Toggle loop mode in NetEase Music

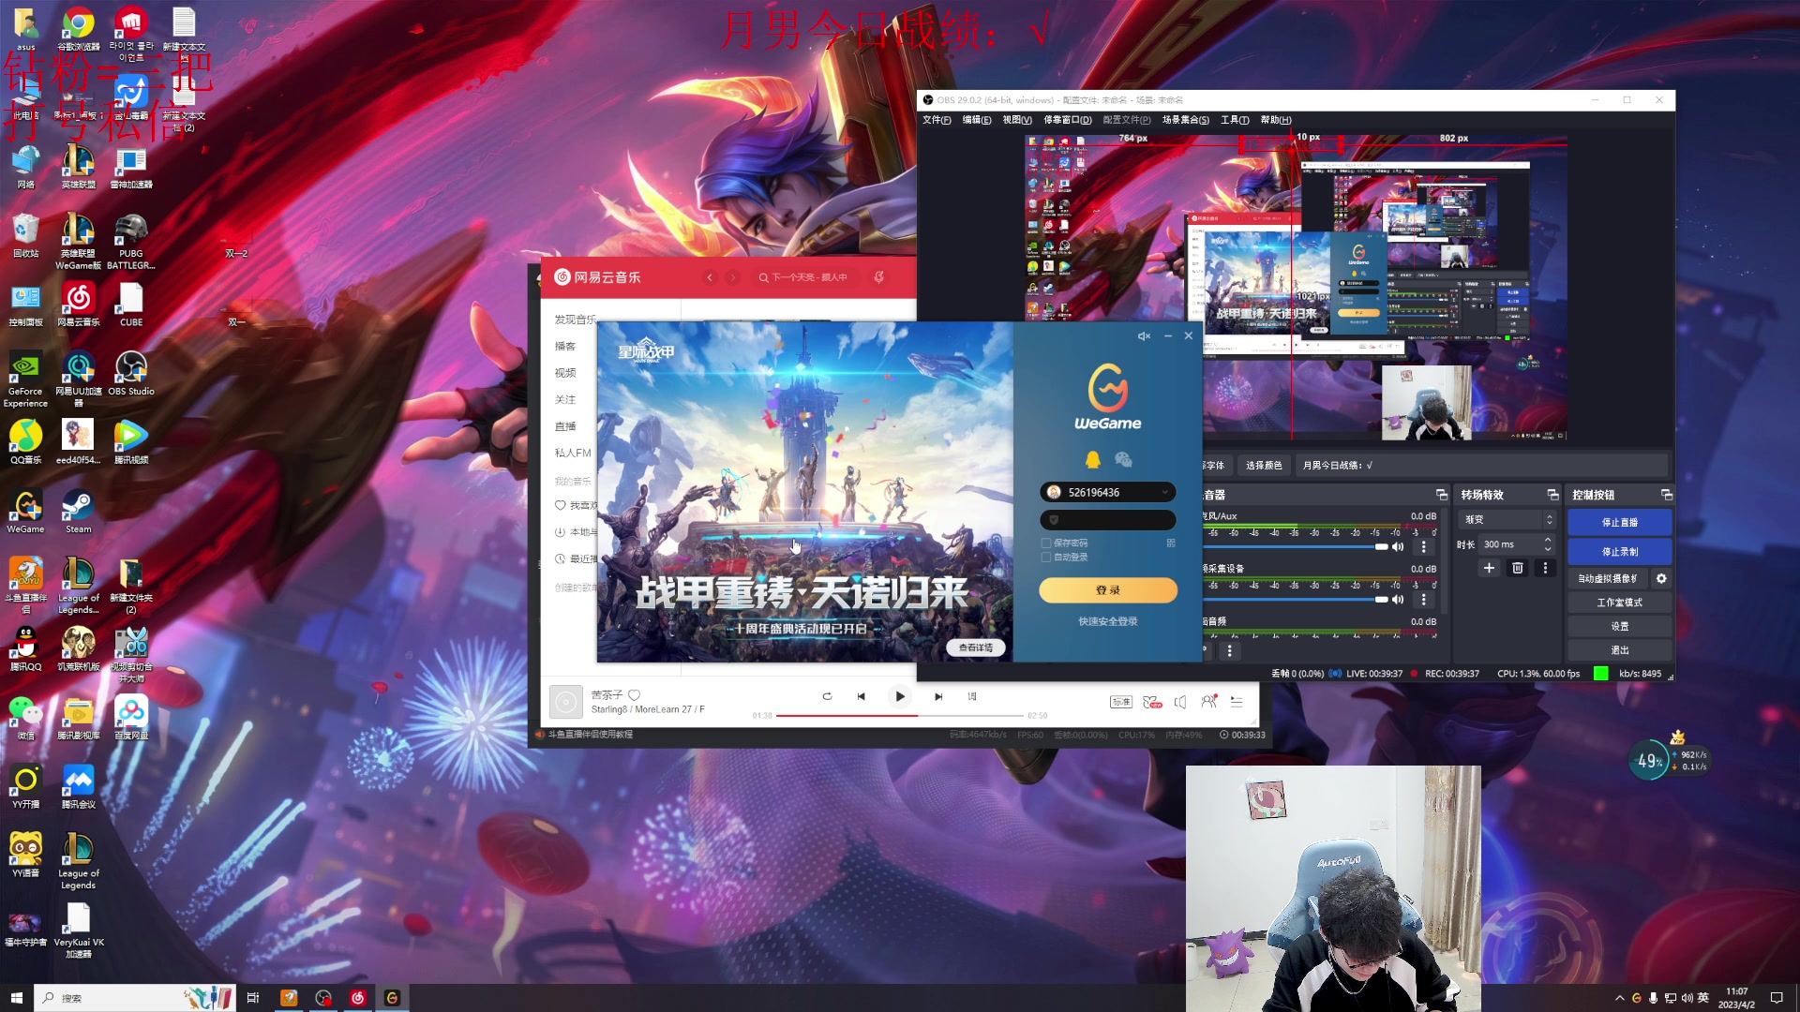coord(827,696)
